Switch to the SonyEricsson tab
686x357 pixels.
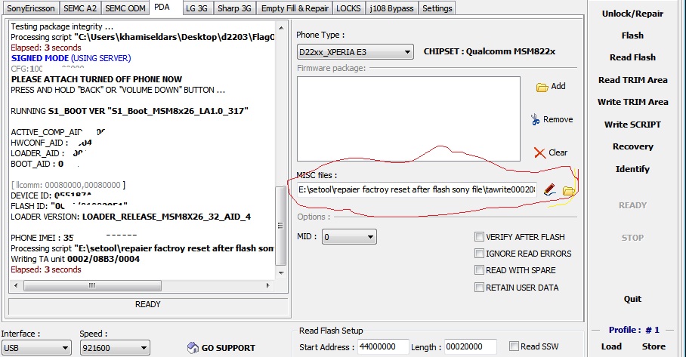click(31, 8)
